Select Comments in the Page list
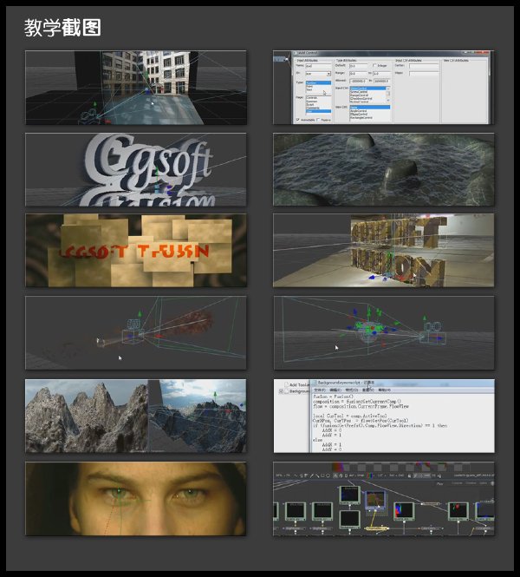This screenshot has height=577, width=520. pyautogui.click(x=313, y=108)
